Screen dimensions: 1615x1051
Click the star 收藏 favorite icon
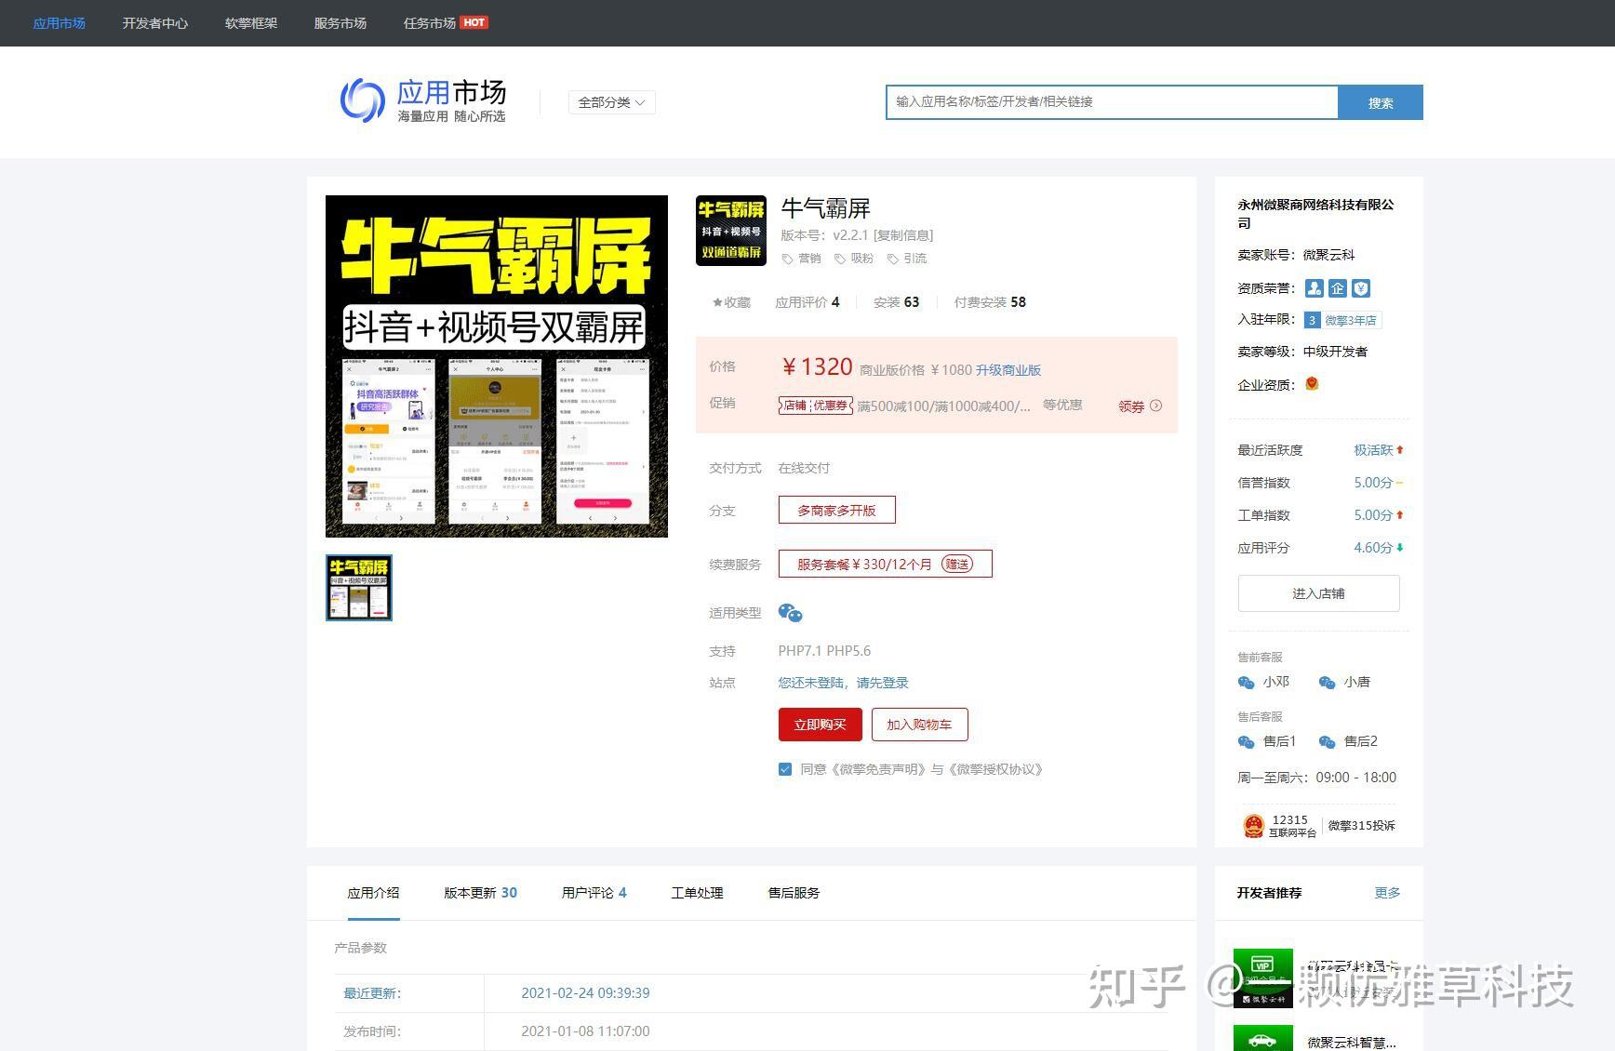click(717, 302)
